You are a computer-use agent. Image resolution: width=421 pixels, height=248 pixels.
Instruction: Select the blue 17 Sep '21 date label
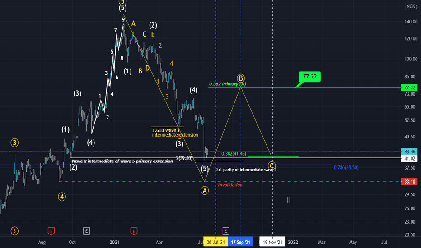[240, 243]
